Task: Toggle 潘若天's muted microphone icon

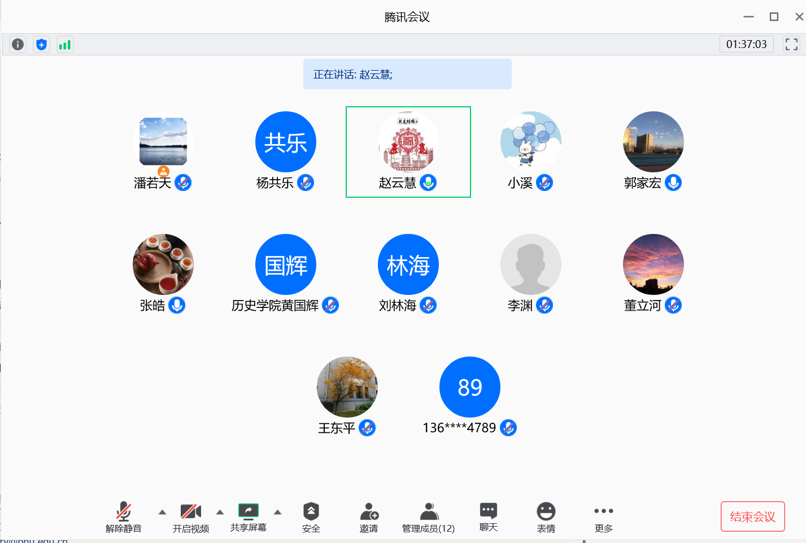Action: pos(183,183)
